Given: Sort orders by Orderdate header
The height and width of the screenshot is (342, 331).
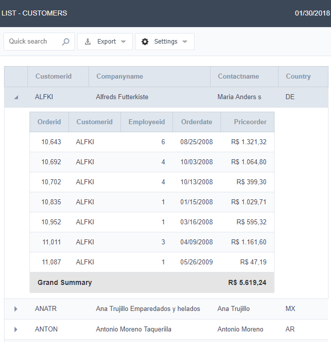Looking at the screenshot, I should click(x=196, y=122).
